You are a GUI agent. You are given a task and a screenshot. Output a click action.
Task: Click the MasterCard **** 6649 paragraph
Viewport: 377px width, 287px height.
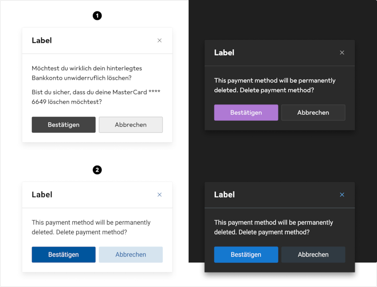[96, 97]
